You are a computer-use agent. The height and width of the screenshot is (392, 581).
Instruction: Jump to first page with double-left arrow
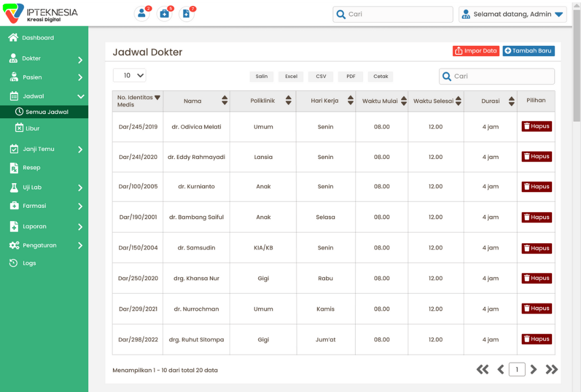coord(483,369)
